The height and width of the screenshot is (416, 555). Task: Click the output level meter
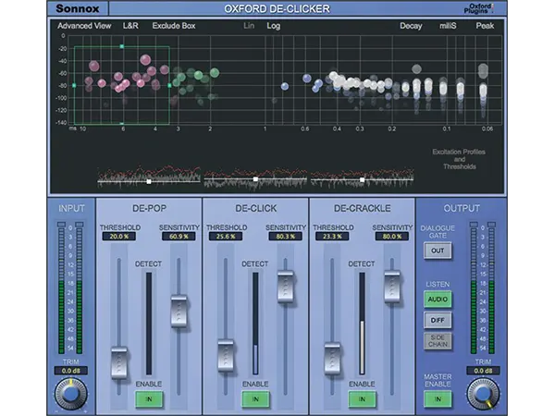click(483, 288)
